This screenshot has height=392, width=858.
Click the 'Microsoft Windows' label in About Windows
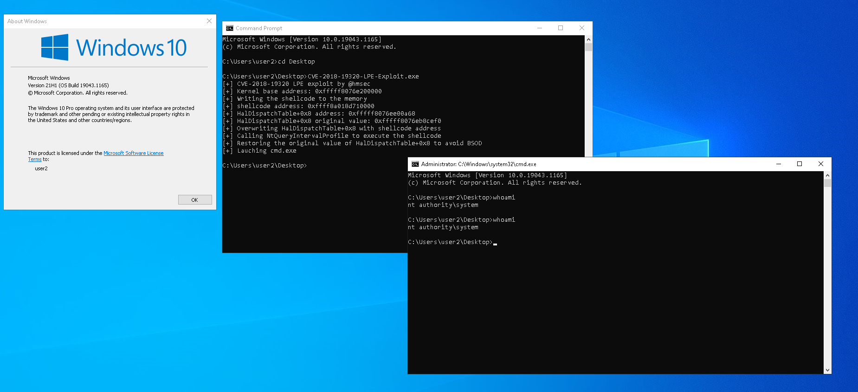pos(49,78)
